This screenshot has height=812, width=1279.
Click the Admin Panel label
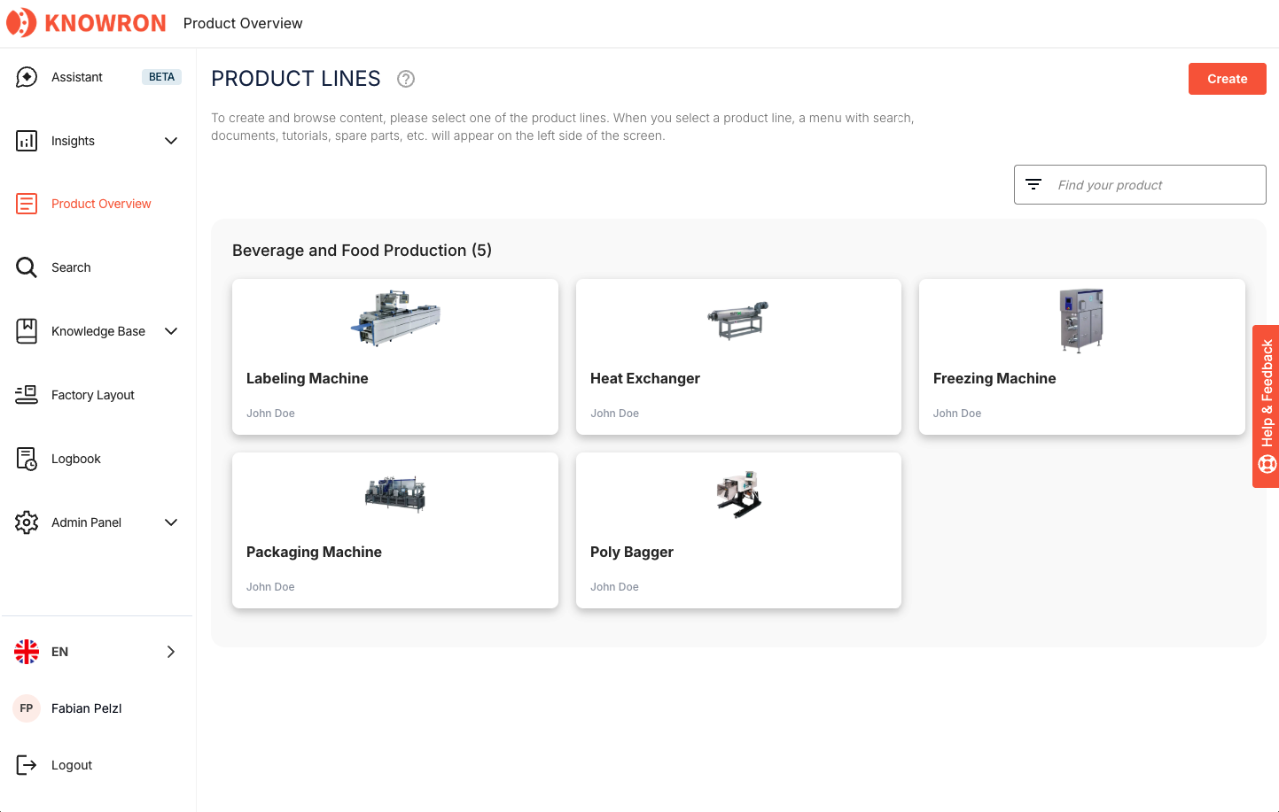coord(86,522)
